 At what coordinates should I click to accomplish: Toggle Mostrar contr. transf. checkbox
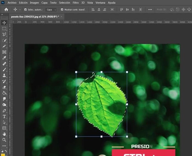[x=62, y=10]
